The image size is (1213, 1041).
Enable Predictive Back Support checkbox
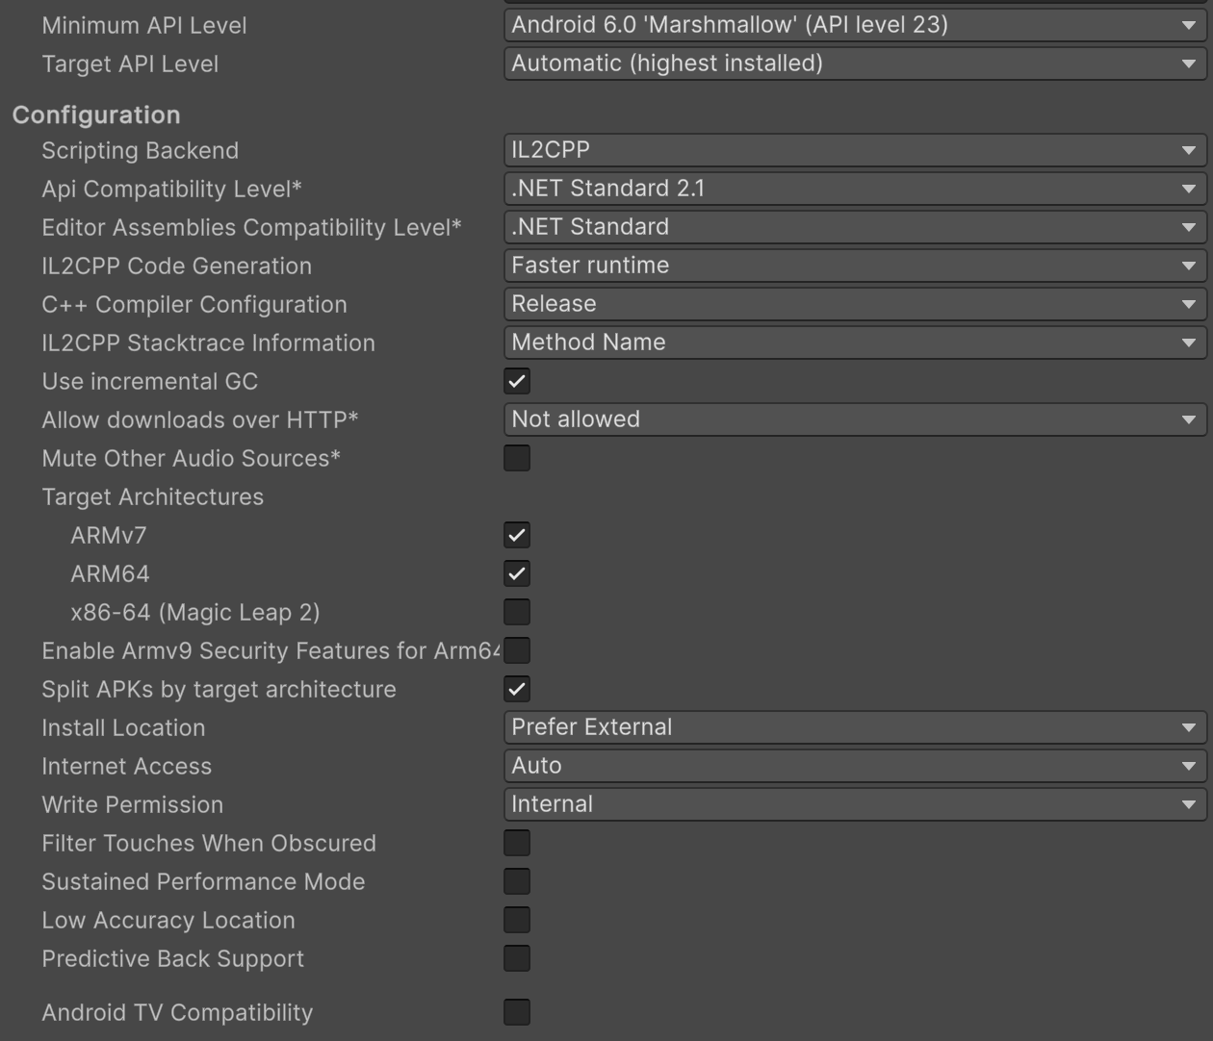(x=517, y=958)
